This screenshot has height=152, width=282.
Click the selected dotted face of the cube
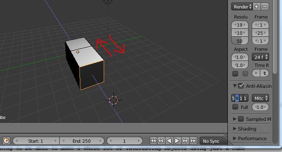click(x=92, y=75)
